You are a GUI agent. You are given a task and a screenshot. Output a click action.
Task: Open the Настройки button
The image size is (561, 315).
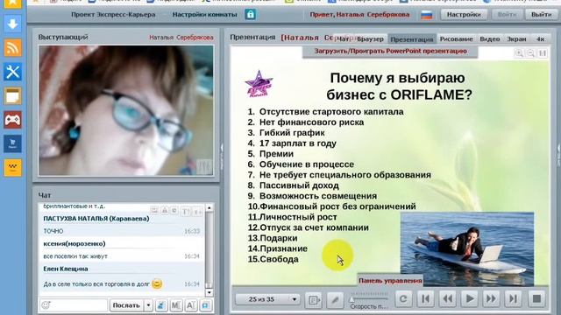click(464, 15)
